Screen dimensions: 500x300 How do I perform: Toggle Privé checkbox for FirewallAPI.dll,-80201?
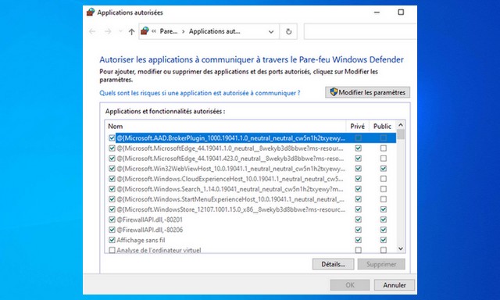(x=358, y=220)
